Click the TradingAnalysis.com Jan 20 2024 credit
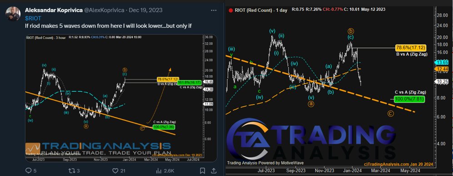This screenshot has width=453, height=176. pyautogui.click(x=398, y=164)
